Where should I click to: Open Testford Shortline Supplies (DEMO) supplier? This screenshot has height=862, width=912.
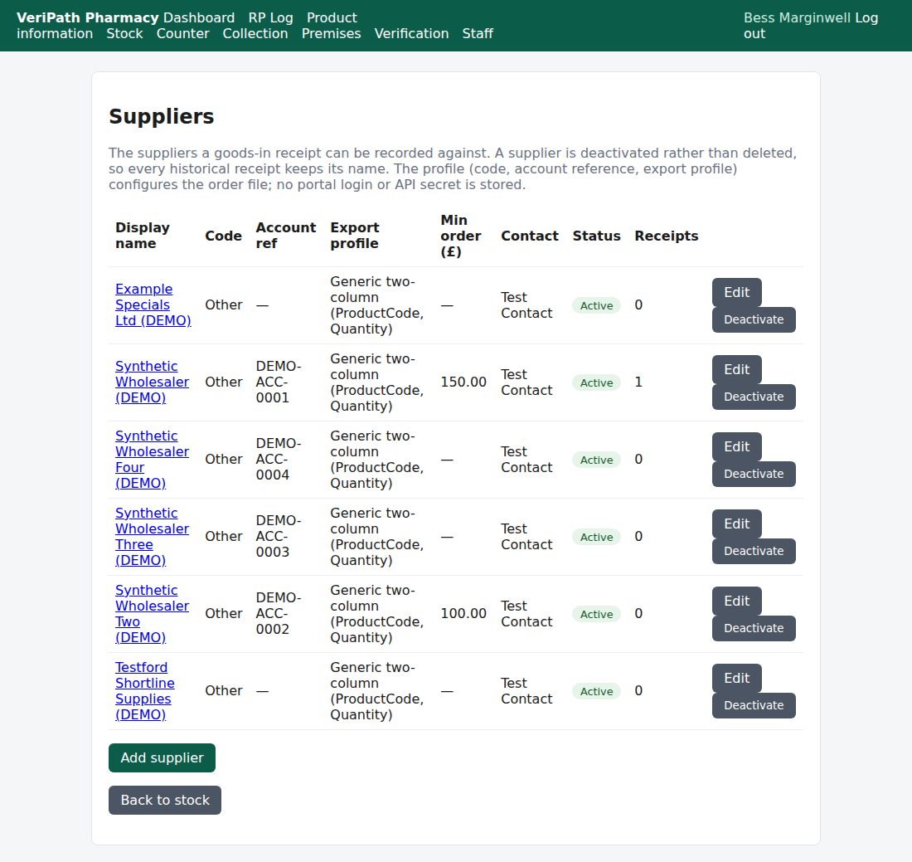(145, 691)
